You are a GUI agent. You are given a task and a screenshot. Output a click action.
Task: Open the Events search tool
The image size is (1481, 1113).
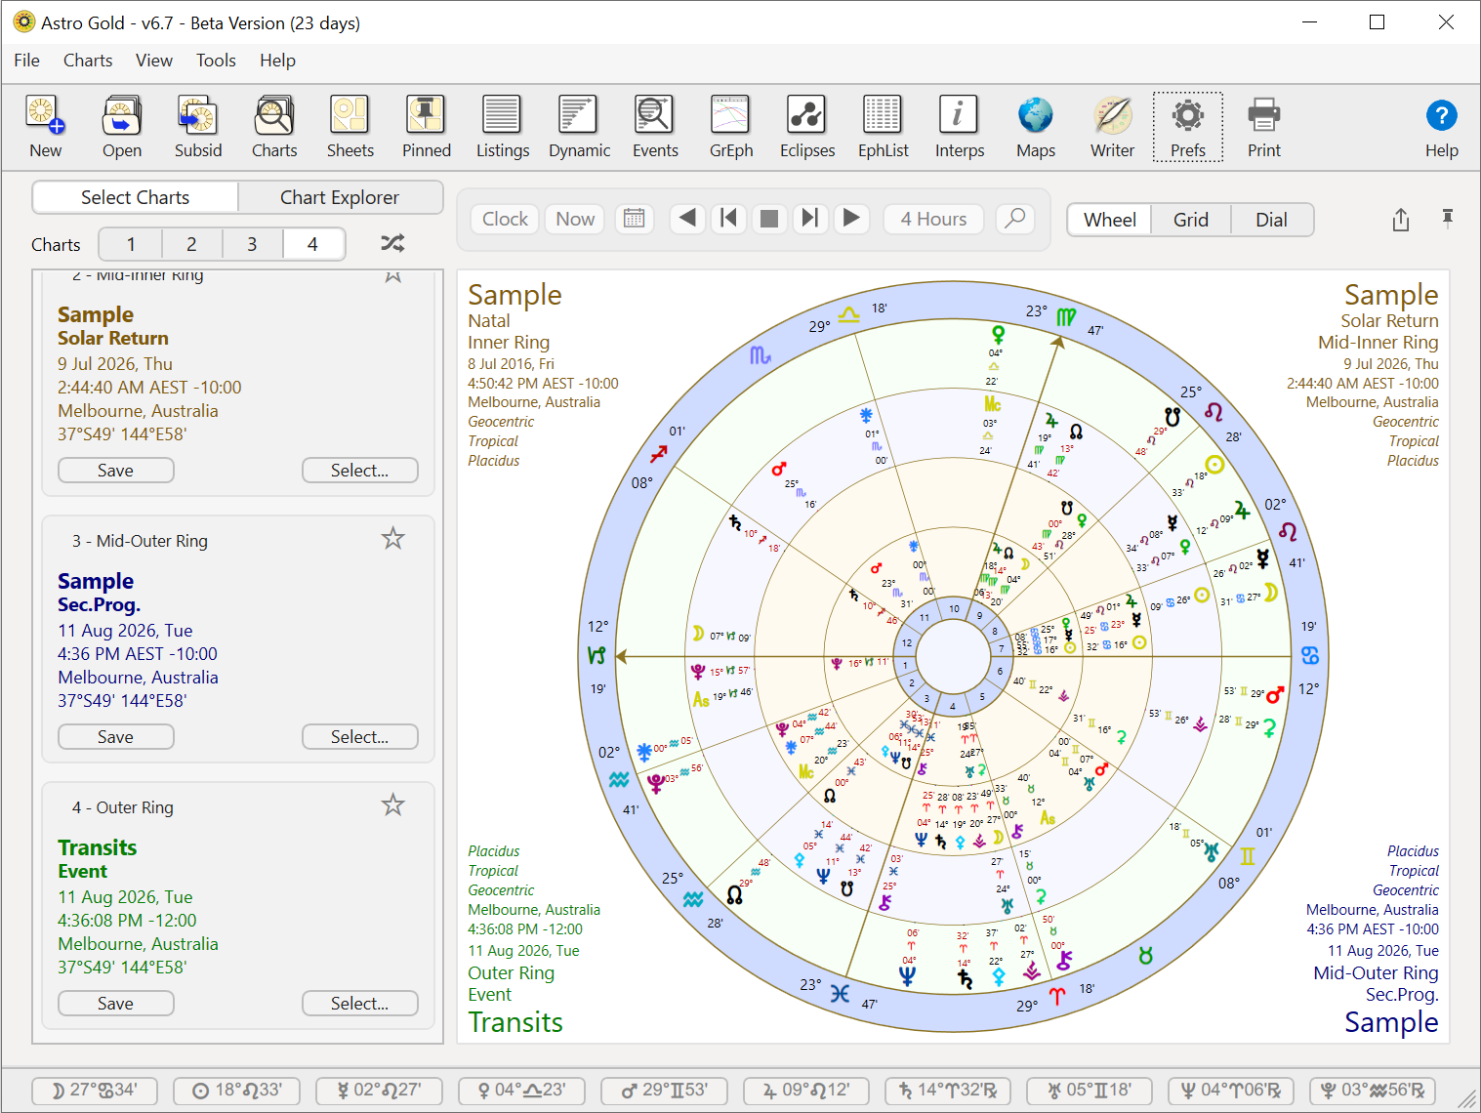click(x=655, y=127)
